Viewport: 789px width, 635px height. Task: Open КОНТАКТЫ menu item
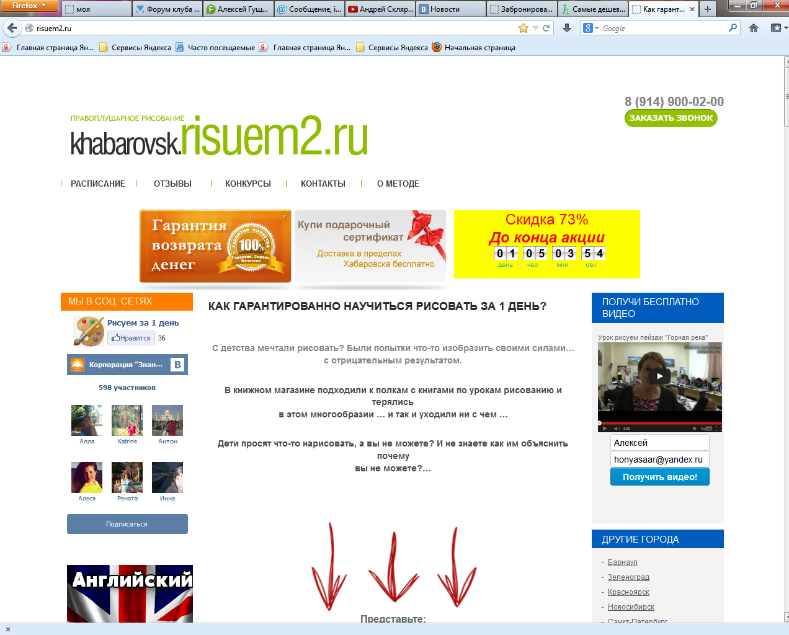click(x=323, y=184)
